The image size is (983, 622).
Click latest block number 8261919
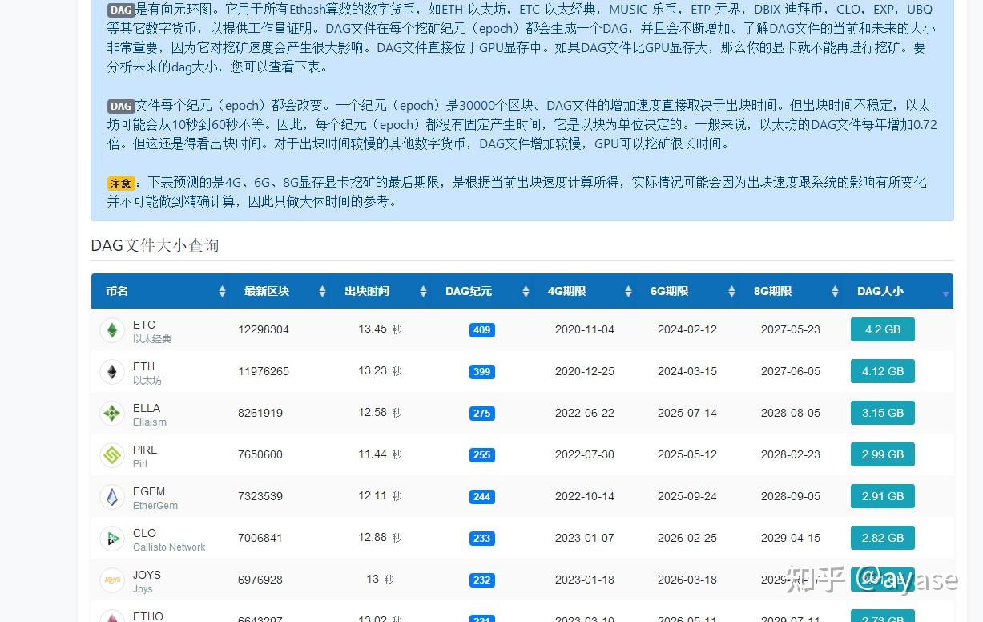[260, 413]
